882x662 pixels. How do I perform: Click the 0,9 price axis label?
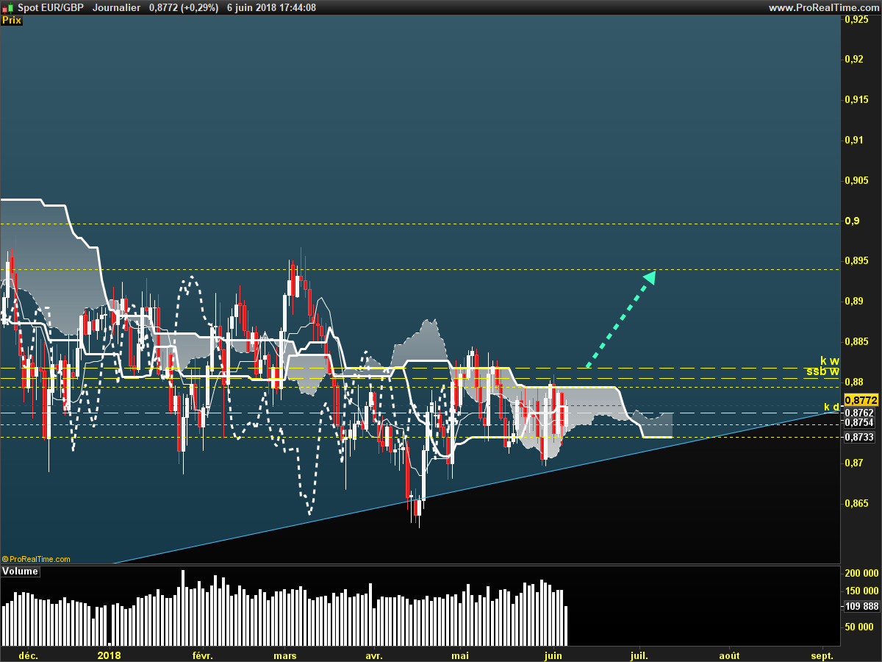tap(851, 221)
